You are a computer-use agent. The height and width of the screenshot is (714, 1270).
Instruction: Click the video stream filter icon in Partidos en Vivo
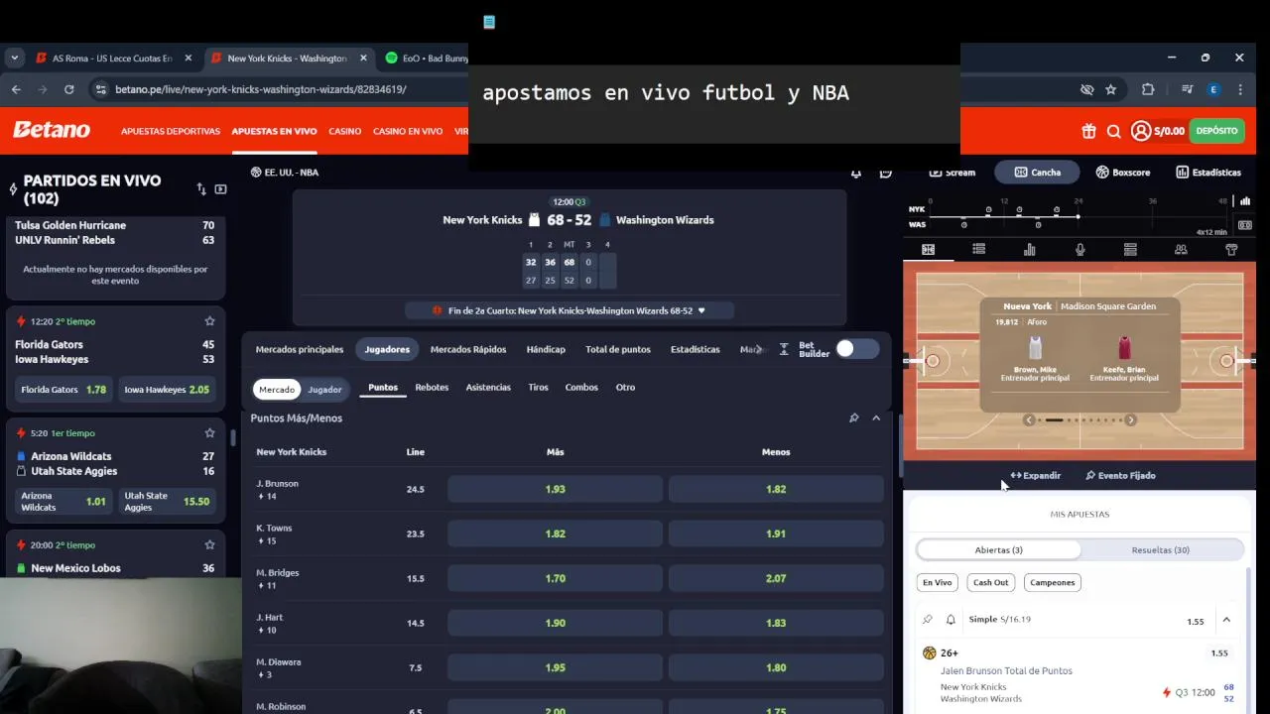[220, 188]
